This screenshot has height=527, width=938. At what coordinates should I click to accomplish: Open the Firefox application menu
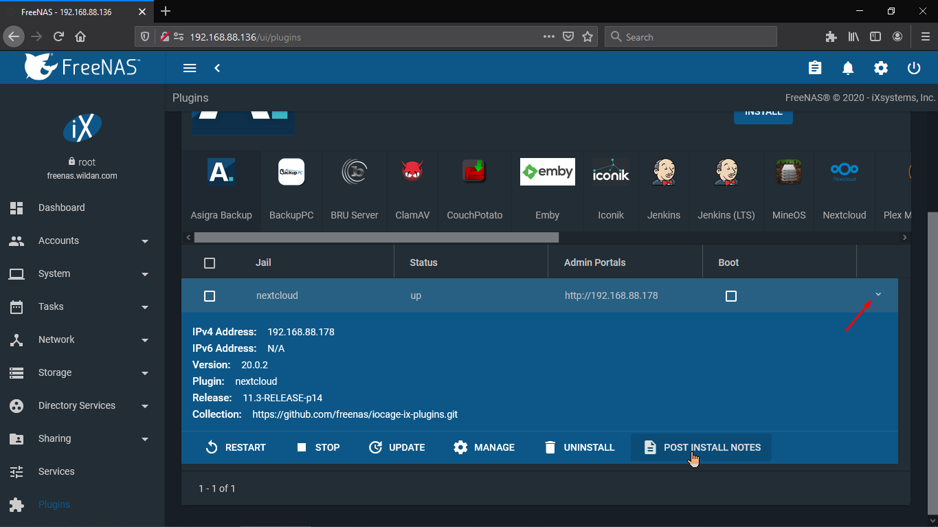click(925, 37)
